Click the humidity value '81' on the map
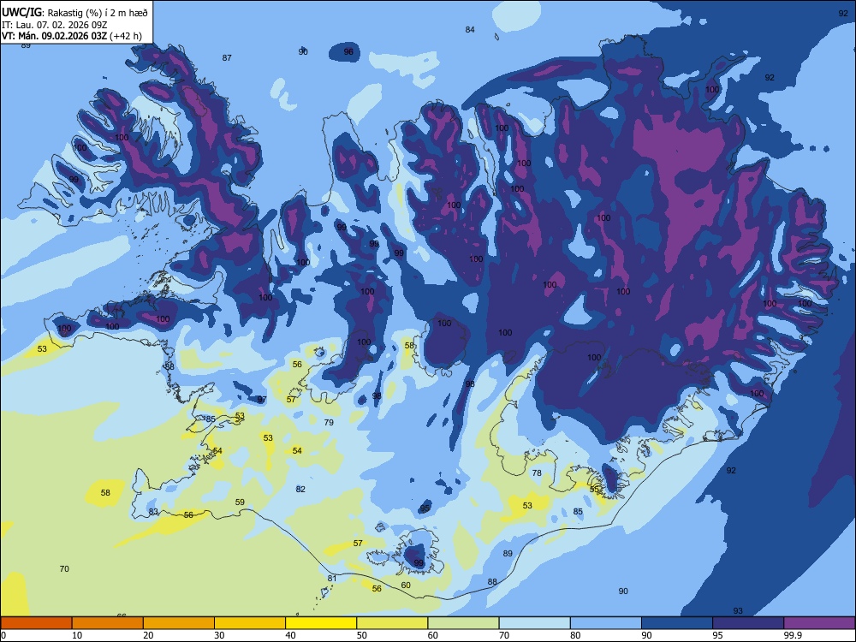This screenshot has width=856, height=642. [x=332, y=578]
